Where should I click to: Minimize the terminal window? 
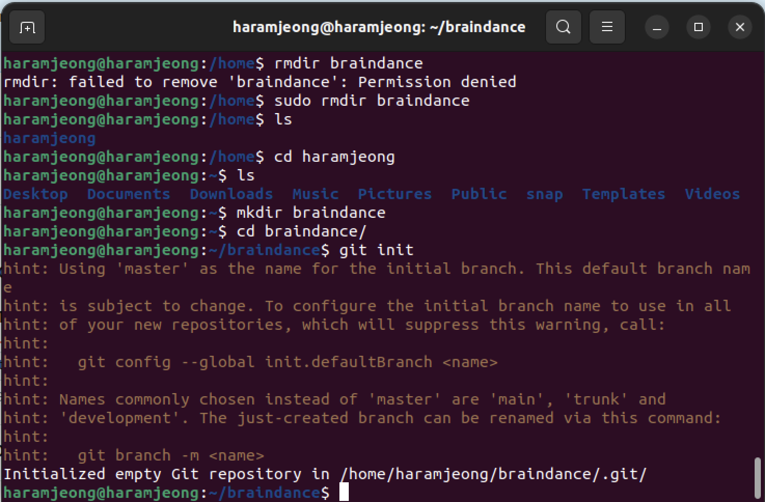pyautogui.click(x=657, y=27)
